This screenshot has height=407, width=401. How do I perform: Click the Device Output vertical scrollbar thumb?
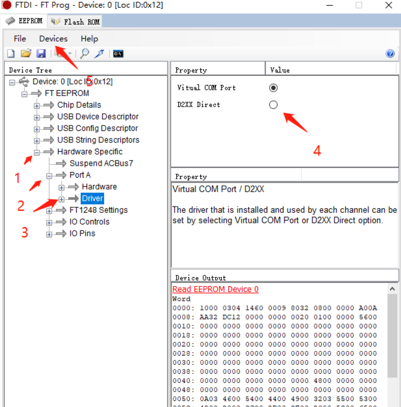[x=392, y=336]
